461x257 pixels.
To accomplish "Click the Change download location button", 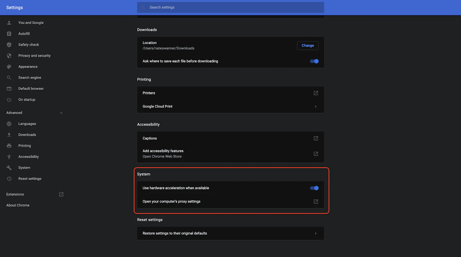I will (x=308, y=45).
